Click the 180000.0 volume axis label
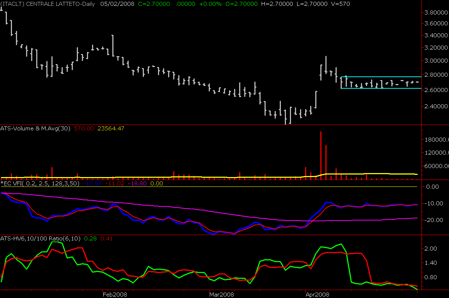The image size is (449, 298). coord(436,140)
